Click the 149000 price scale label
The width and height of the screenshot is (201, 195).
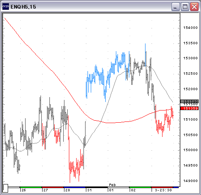click(190, 181)
